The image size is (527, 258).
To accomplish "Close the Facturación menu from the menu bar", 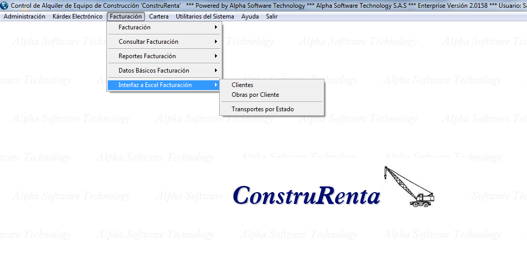I will click(125, 16).
